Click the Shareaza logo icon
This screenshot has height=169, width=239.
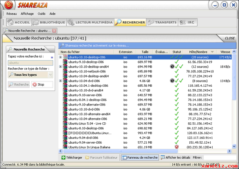(x=9, y=5)
